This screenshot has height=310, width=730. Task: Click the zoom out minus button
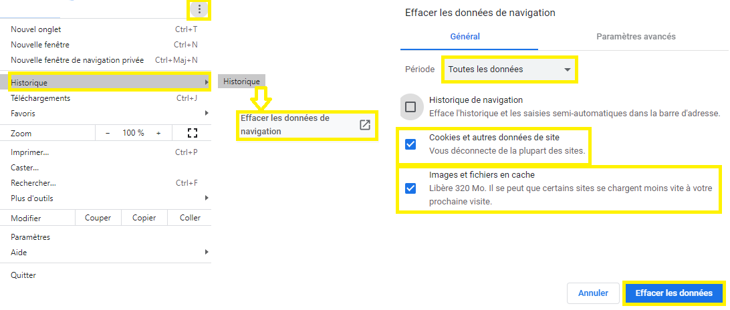pyautogui.click(x=108, y=133)
